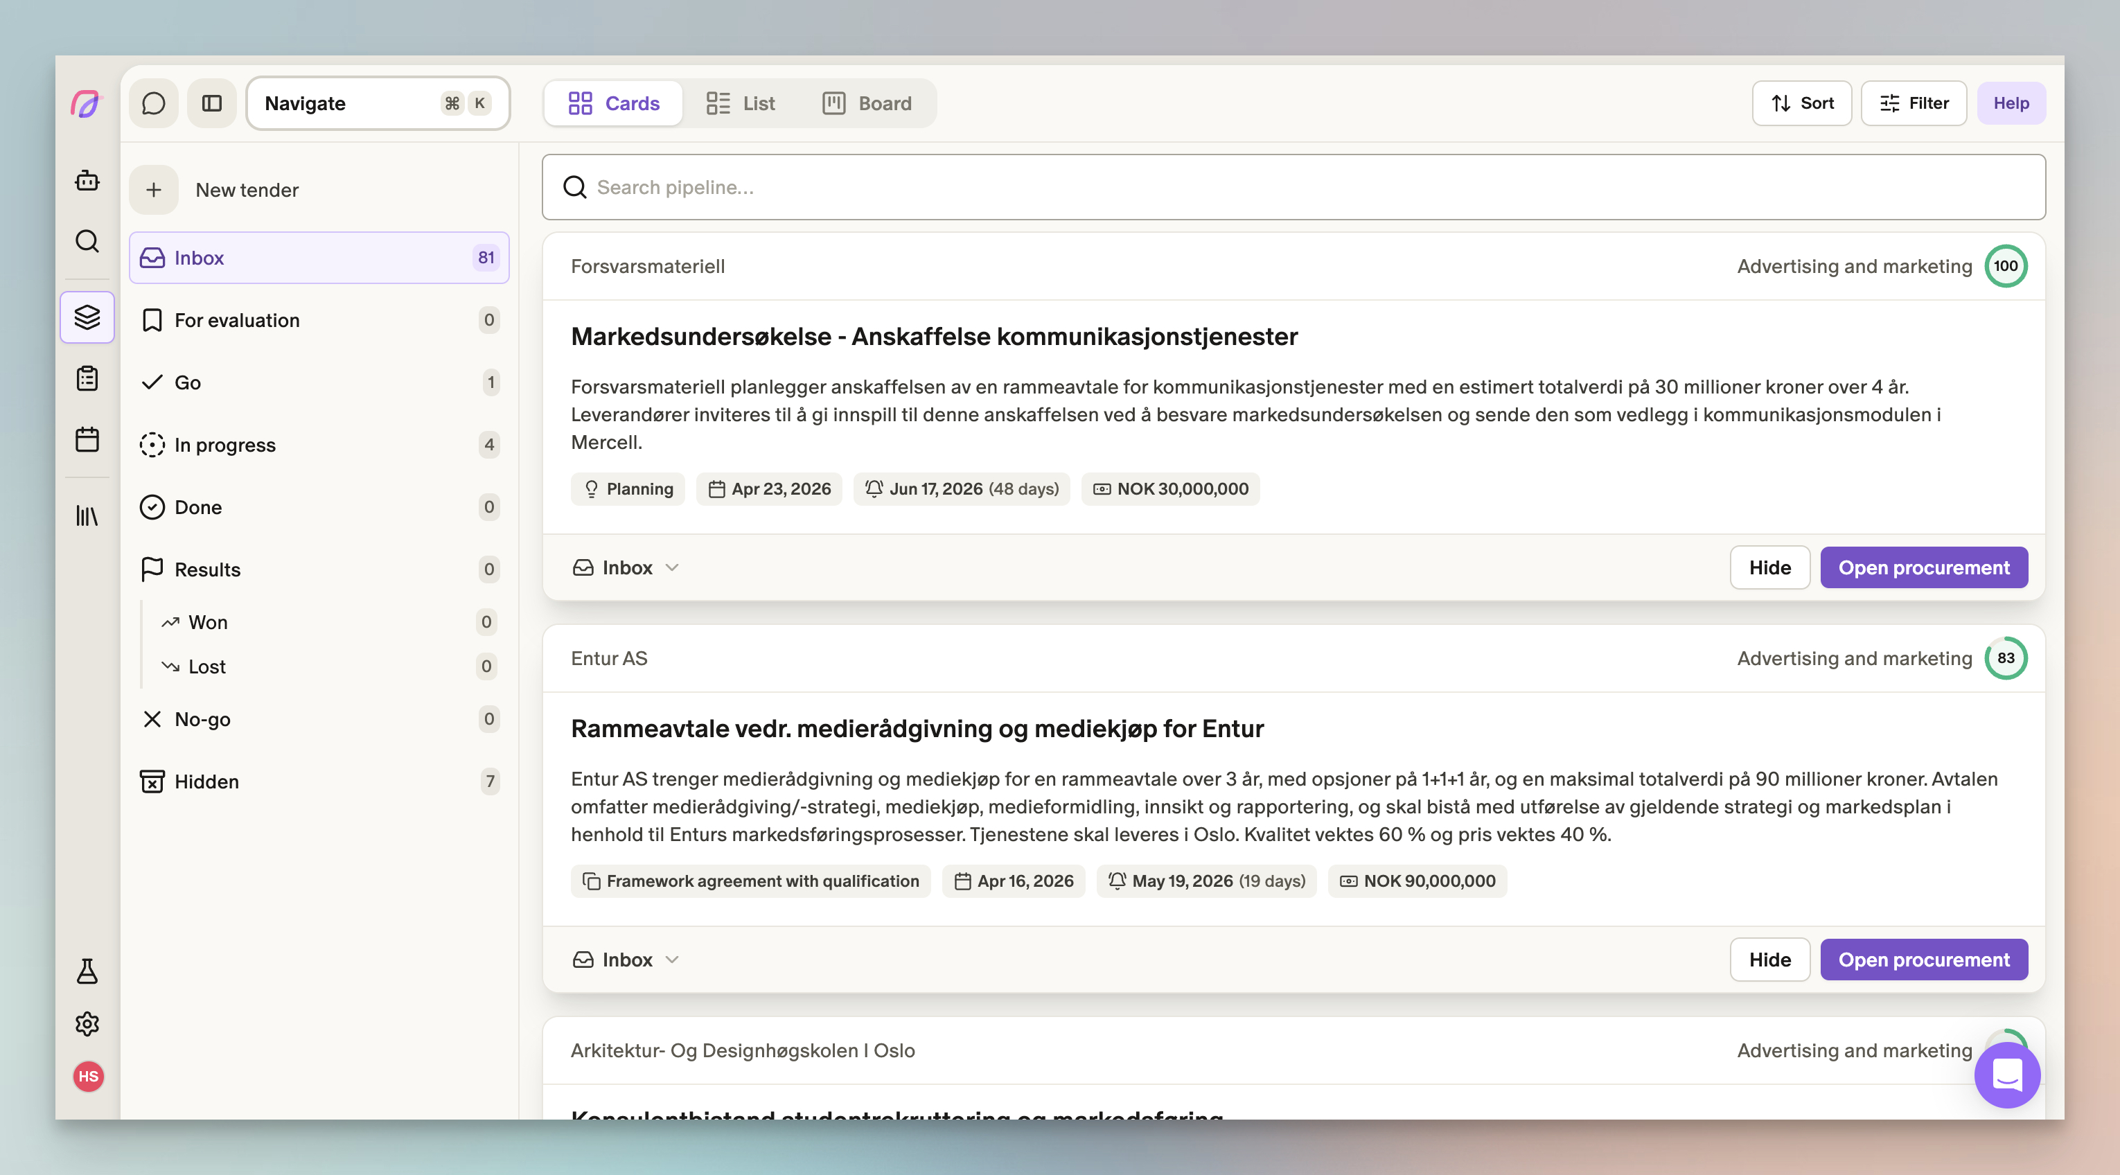Select In progress in the sidebar

coord(319,445)
